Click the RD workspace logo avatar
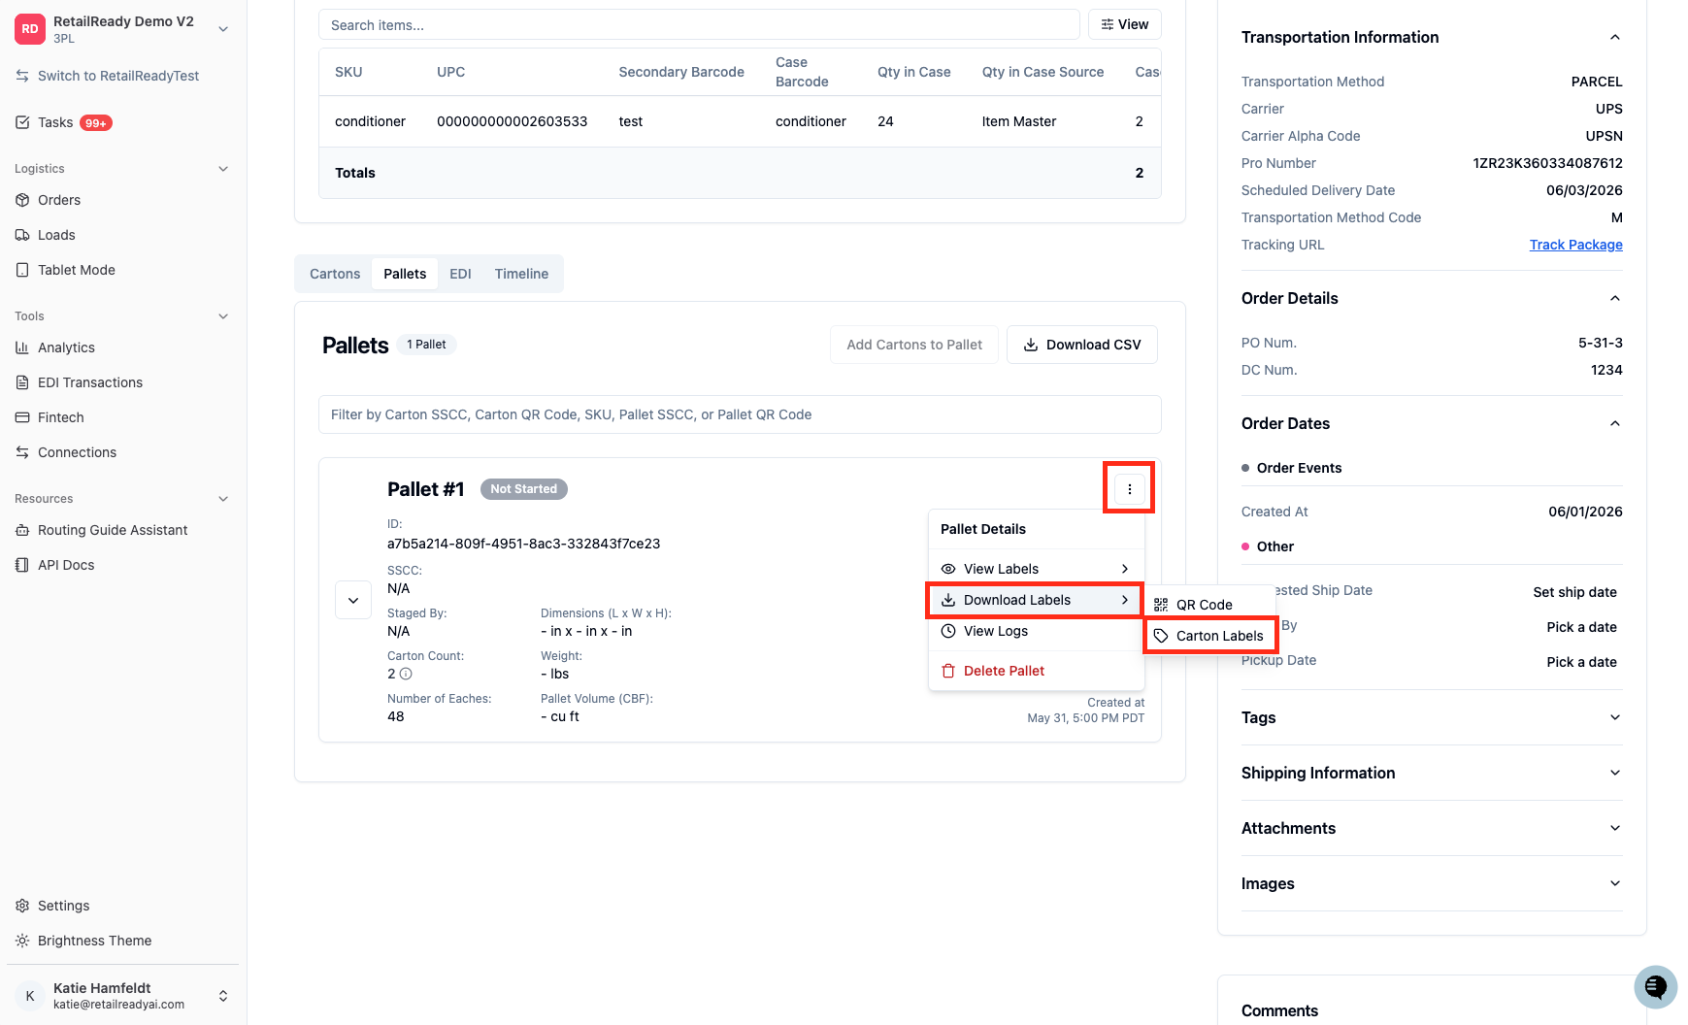The height and width of the screenshot is (1025, 1688). [30, 29]
